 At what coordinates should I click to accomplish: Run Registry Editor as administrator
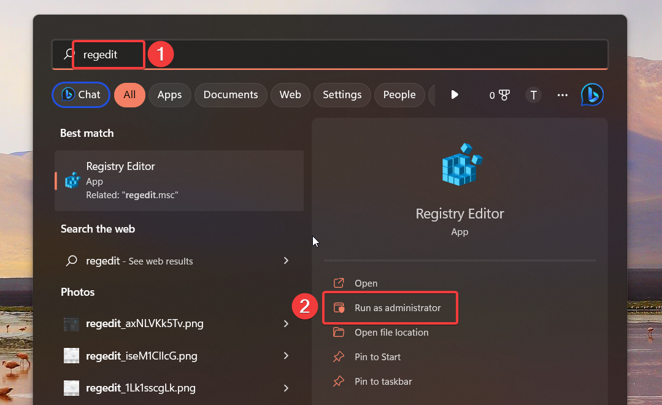(x=398, y=307)
